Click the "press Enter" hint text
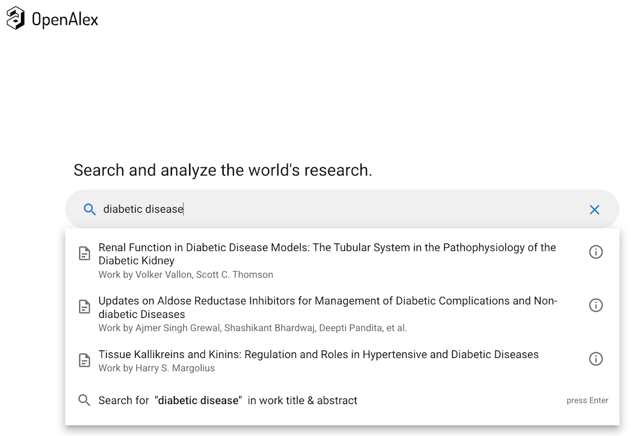The height and width of the screenshot is (436, 631). click(587, 401)
